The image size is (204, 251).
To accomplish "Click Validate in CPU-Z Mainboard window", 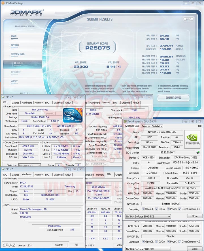I will click(x=59, y=245).
